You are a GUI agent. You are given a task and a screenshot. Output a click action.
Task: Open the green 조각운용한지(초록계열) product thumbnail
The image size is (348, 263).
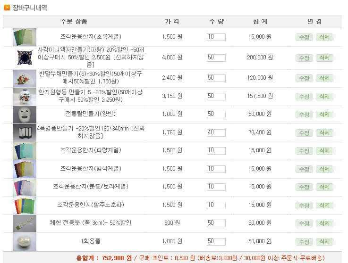pos(25,37)
